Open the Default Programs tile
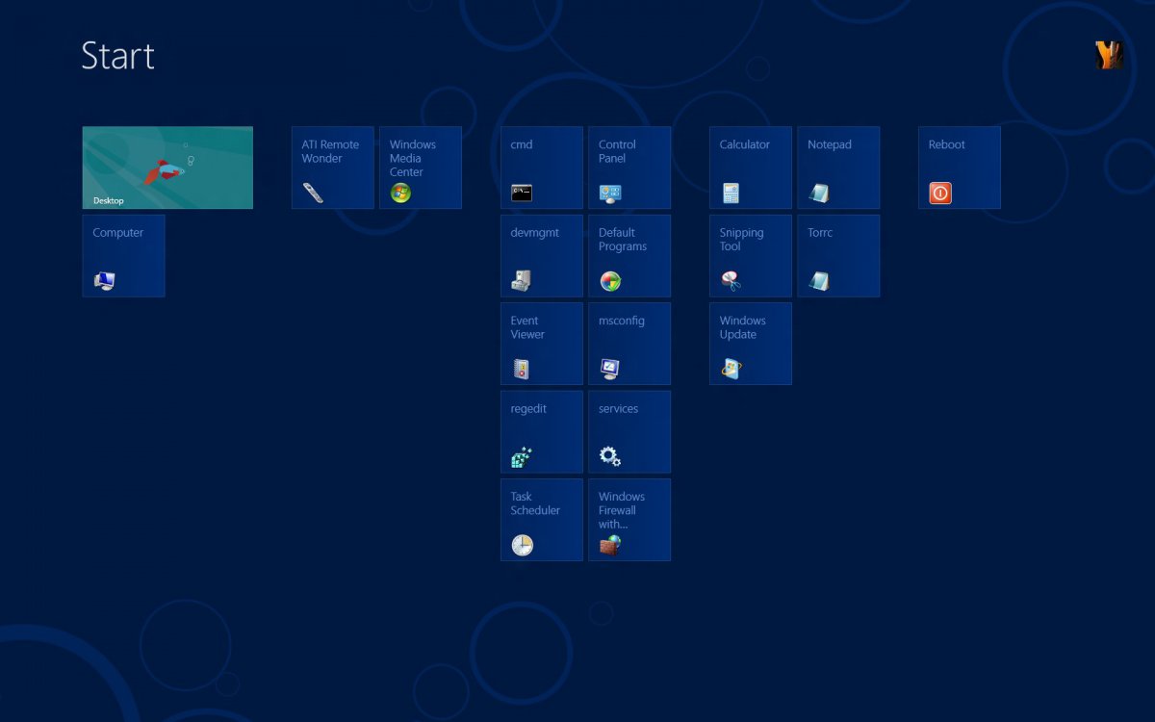Viewport: 1155px width, 722px height. (x=629, y=255)
